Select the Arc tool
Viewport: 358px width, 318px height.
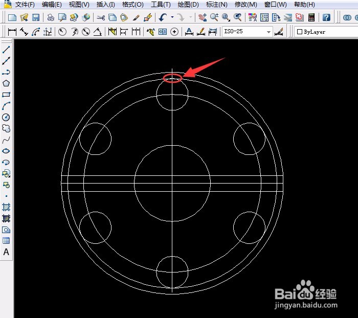point(6,106)
